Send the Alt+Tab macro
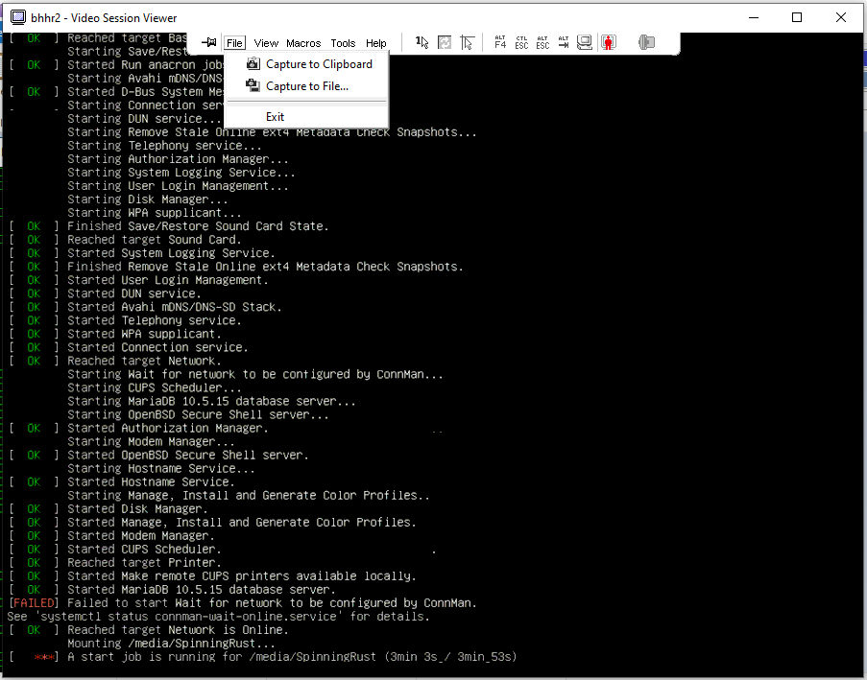The width and height of the screenshot is (867, 680). 564,42
